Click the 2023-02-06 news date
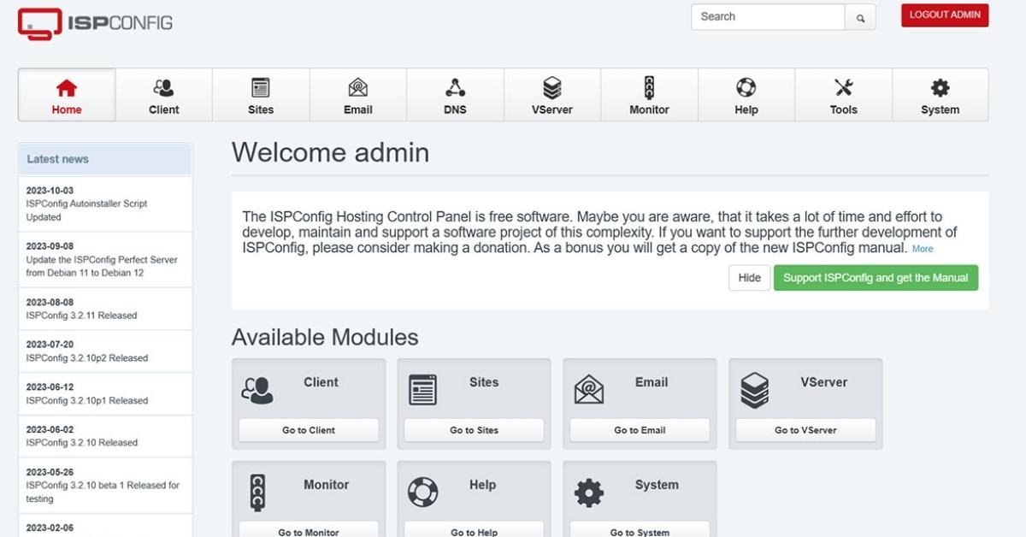 click(50, 528)
